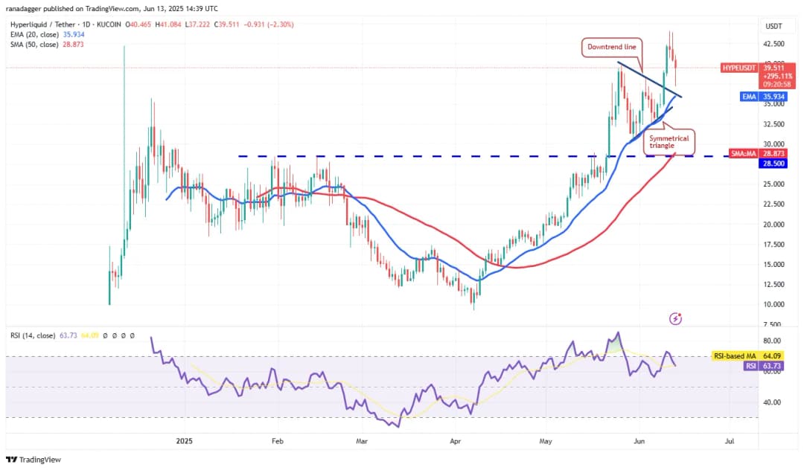The image size is (804, 470).
Task: Open the USDT currency selector on price axis
Action: (x=773, y=25)
